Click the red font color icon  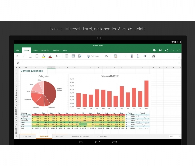coord(50,56)
